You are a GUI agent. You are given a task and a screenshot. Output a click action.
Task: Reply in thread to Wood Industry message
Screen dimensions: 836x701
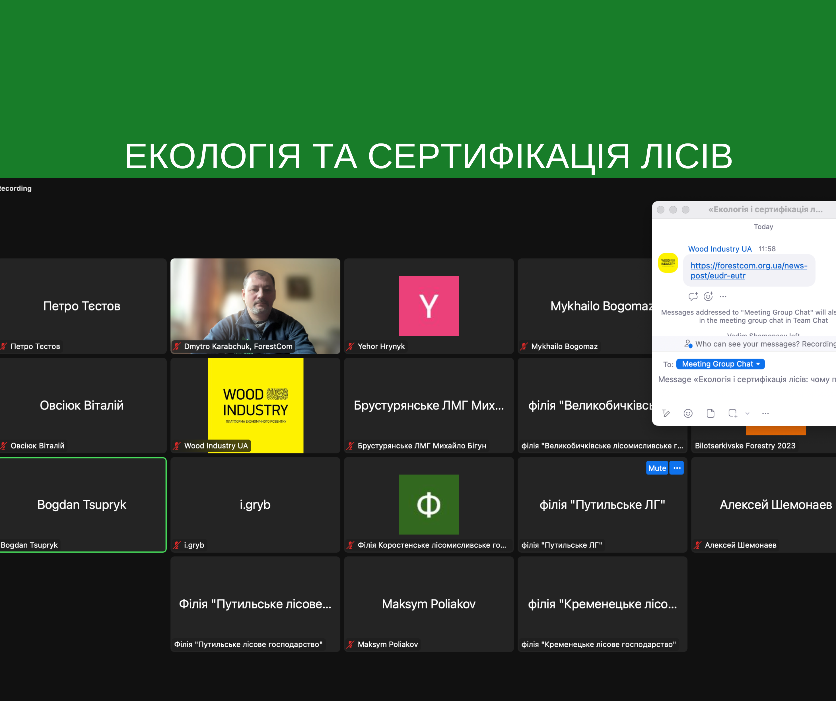(x=693, y=296)
